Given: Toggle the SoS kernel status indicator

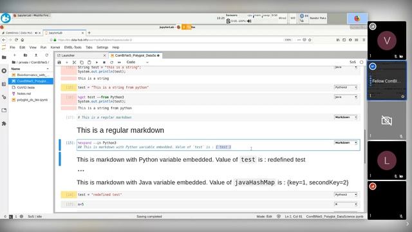Looking at the screenshot, I should [x=362, y=63].
